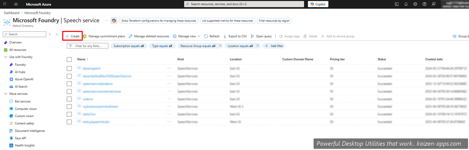Open the apps grid launcher icon

pyautogui.click(x=5, y=4)
